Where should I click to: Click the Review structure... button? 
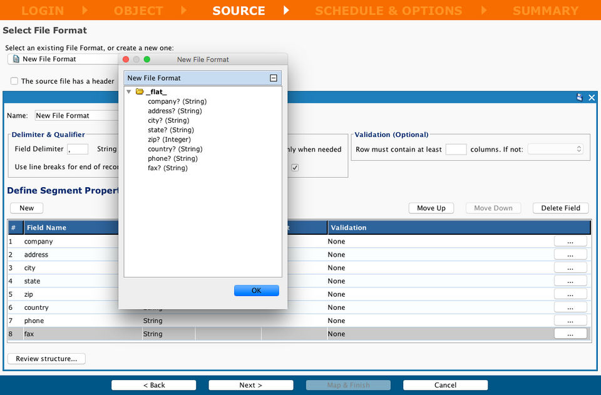(x=46, y=359)
